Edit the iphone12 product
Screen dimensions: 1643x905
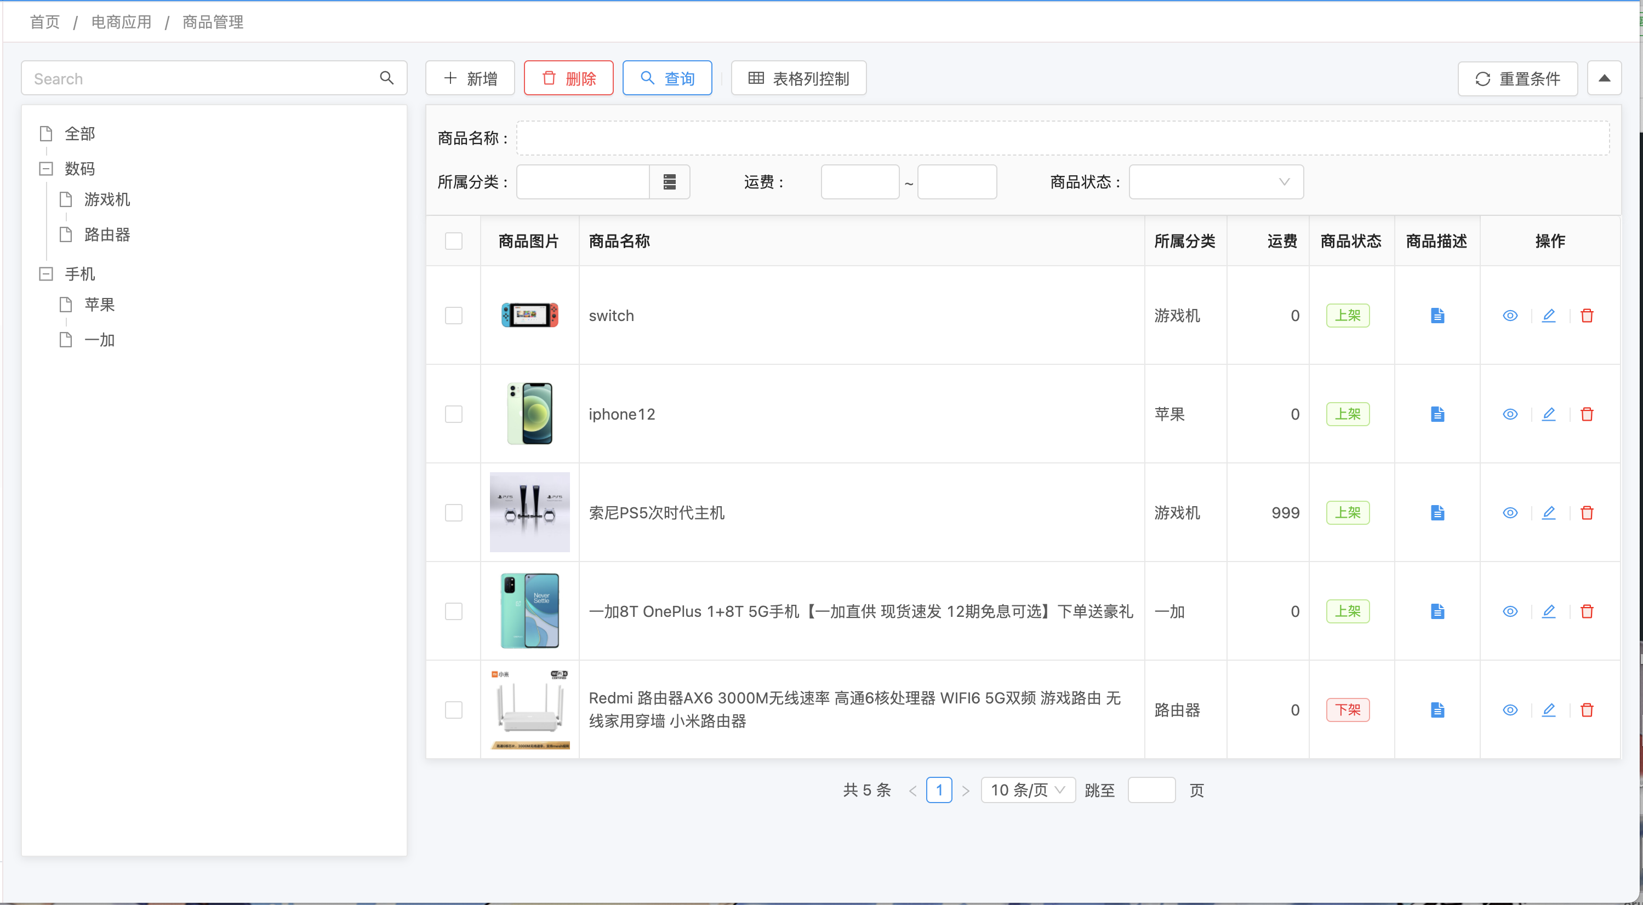(1549, 415)
